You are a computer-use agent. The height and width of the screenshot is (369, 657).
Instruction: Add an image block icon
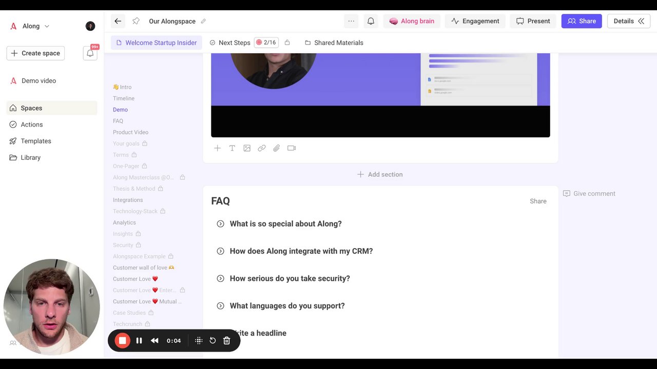tap(247, 148)
